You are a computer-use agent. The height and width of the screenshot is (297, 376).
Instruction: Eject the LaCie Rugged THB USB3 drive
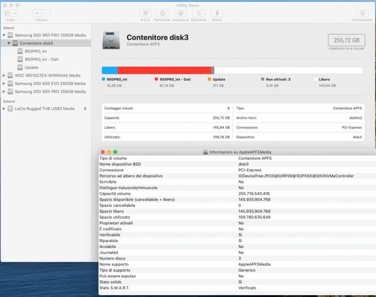click(x=85, y=109)
